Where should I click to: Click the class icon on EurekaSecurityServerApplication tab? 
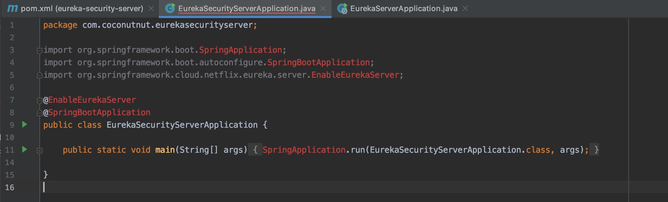(170, 8)
